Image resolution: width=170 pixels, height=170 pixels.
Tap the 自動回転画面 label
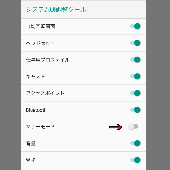tap(40, 27)
